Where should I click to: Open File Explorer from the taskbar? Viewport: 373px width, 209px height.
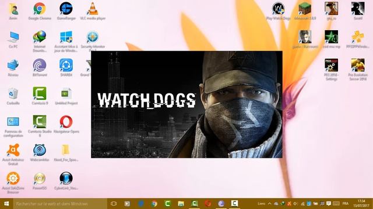[x=181, y=204]
